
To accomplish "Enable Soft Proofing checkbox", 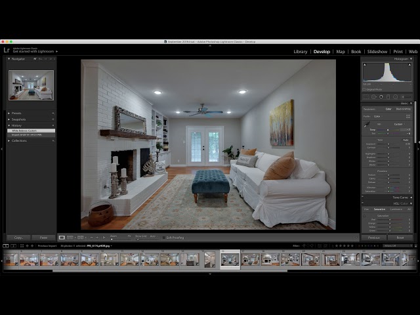I will click(x=163, y=238).
